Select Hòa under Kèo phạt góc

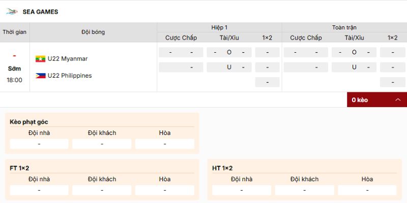pyautogui.click(x=164, y=144)
